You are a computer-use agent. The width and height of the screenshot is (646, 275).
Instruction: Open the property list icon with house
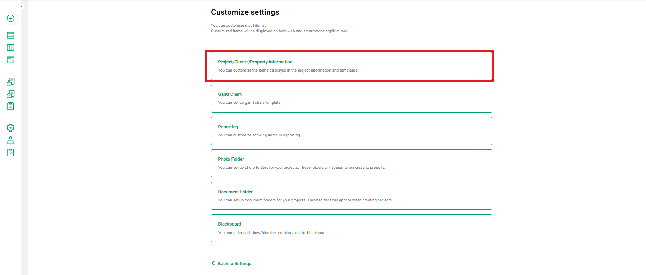11,94
